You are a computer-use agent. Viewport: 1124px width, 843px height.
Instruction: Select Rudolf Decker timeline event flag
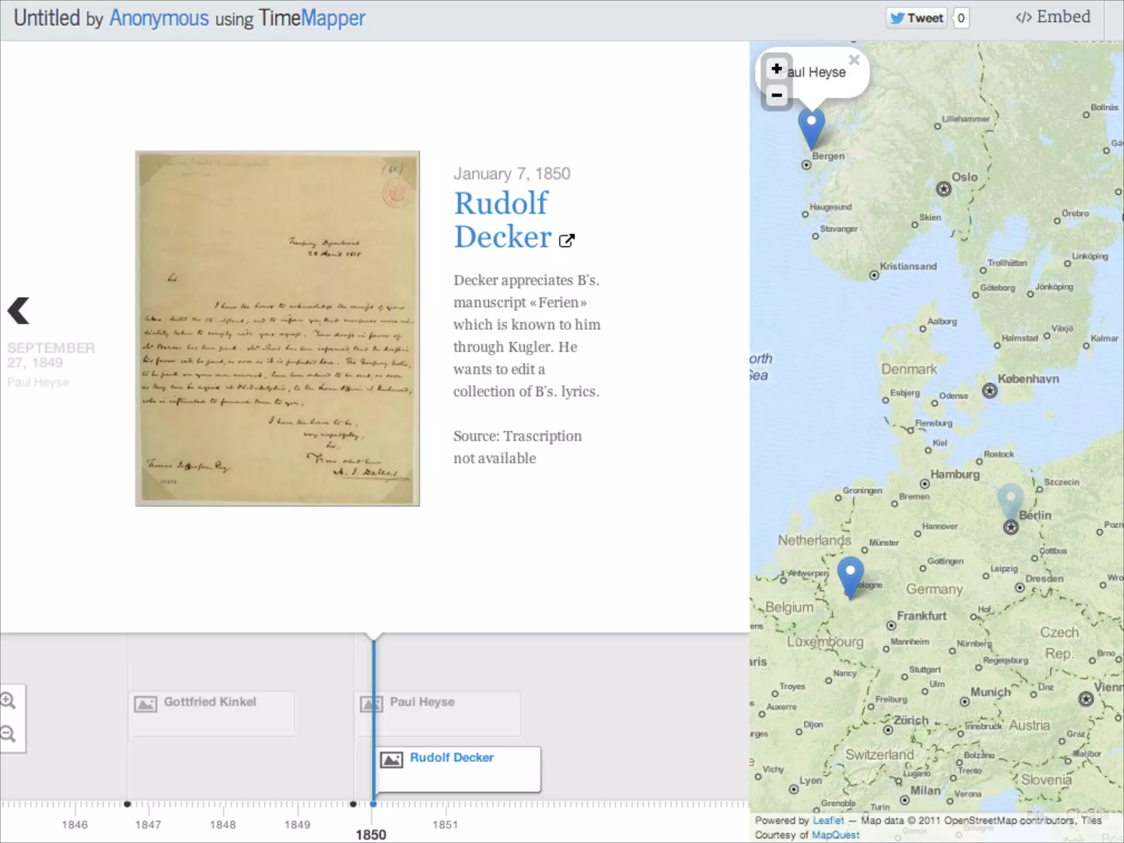(x=451, y=758)
